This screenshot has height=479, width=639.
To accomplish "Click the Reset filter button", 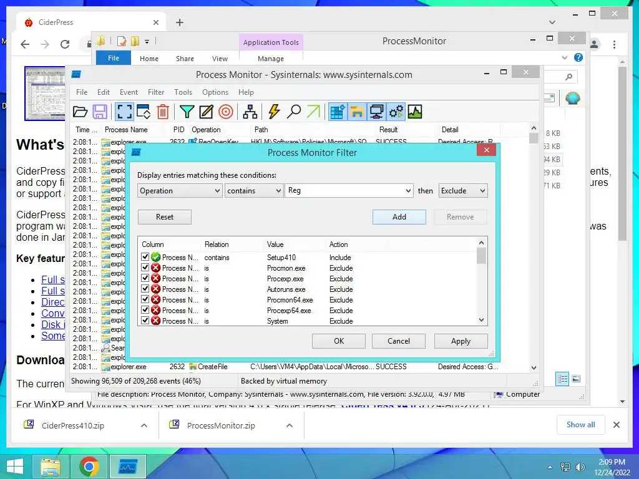I will tap(165, 217).
